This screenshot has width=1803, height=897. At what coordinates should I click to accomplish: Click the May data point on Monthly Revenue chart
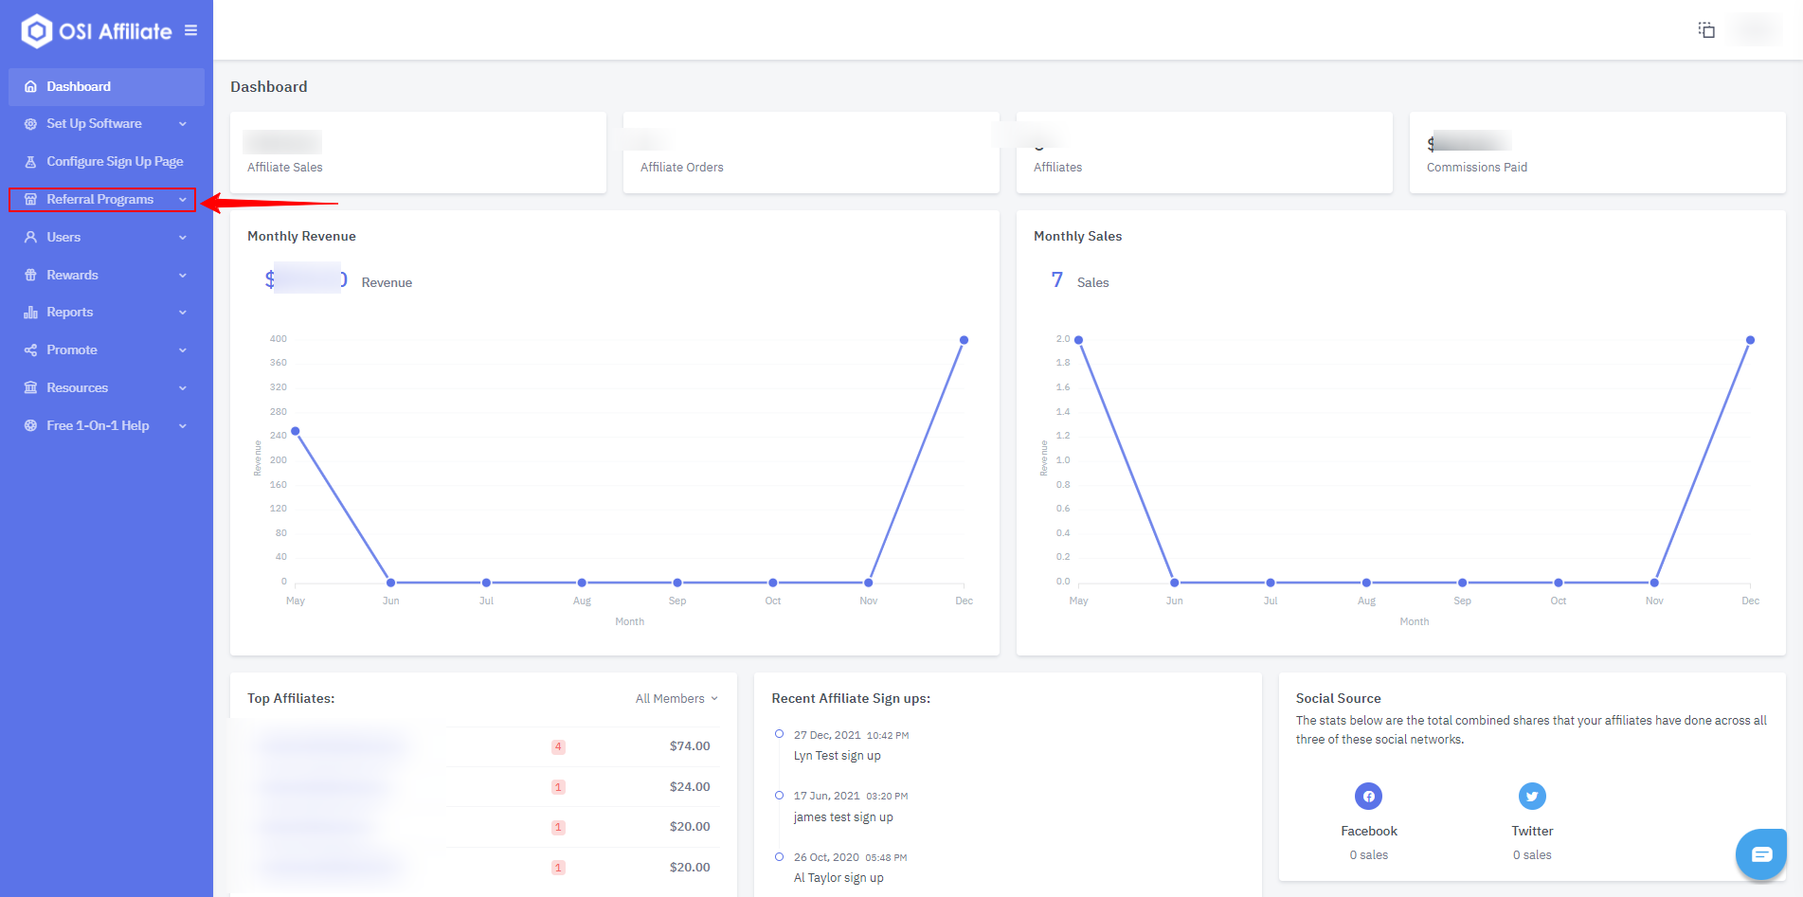pyautogui.click(x=296, y=431)
